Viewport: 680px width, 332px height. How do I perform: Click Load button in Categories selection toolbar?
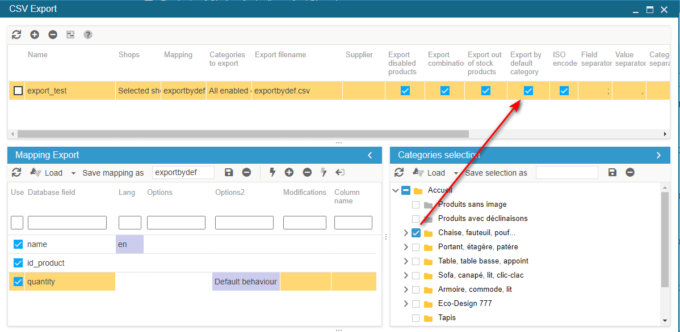point(430,172)
